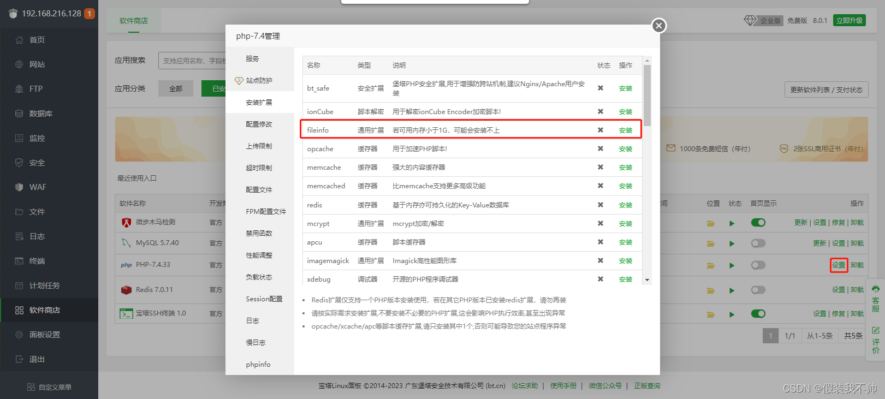Viewport: 885px width, 399px height.
Task: Click page 1 in pagination
Action: pyautogui.click(x=770, y=336)
